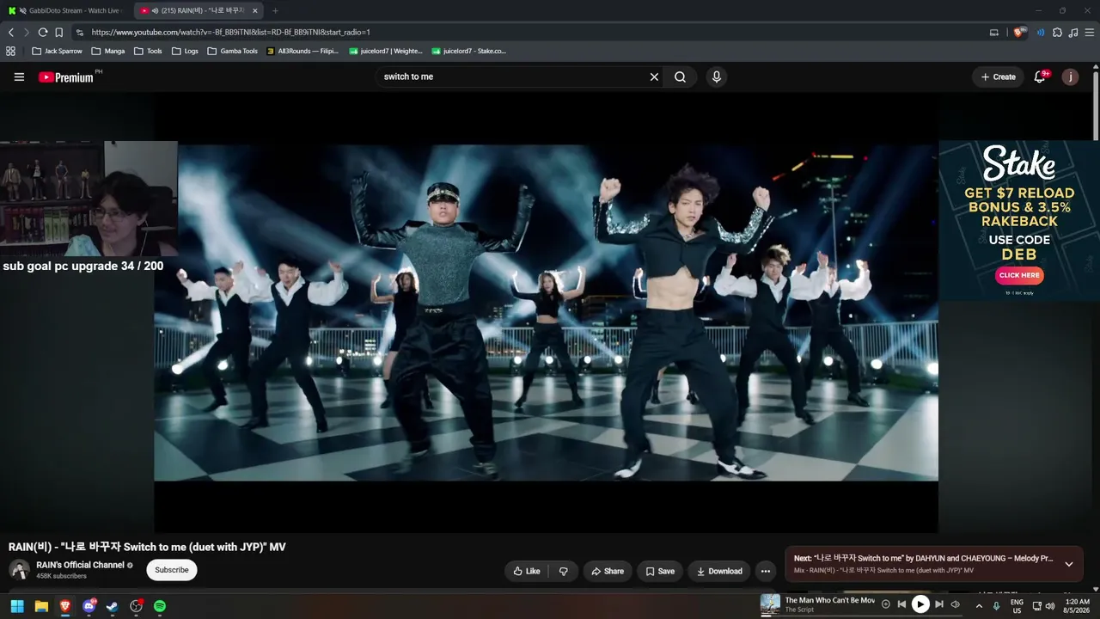The width and height of the screenshot is (1100, 619).
Task: Click the music video player
Action: click(546, 312)
